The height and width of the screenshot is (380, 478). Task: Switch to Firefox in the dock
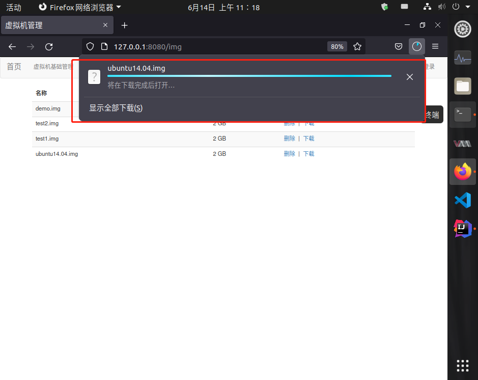click(x=463, y=172)
